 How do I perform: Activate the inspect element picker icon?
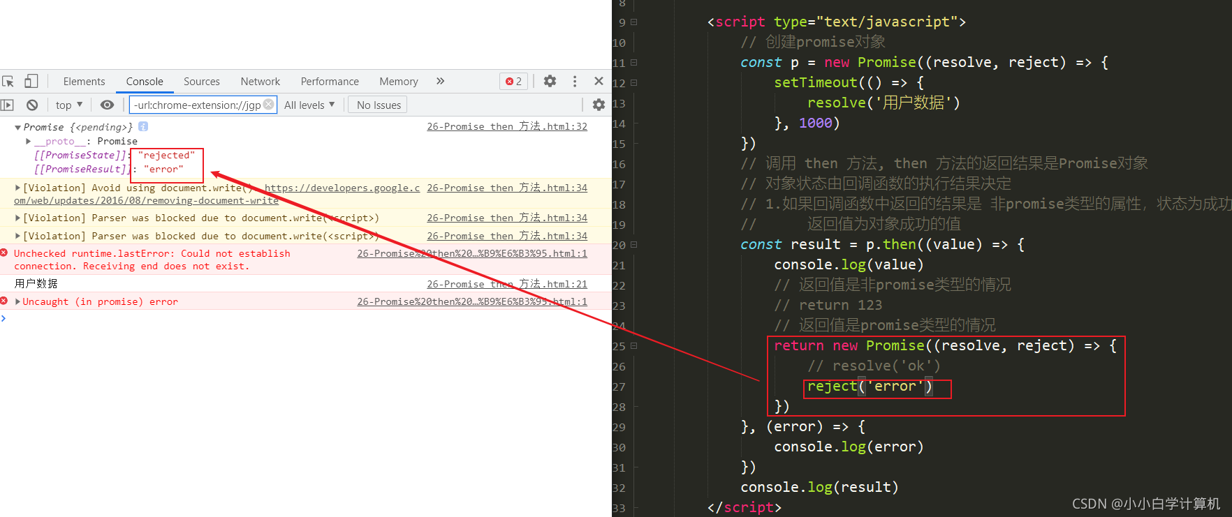click(8, 82)
